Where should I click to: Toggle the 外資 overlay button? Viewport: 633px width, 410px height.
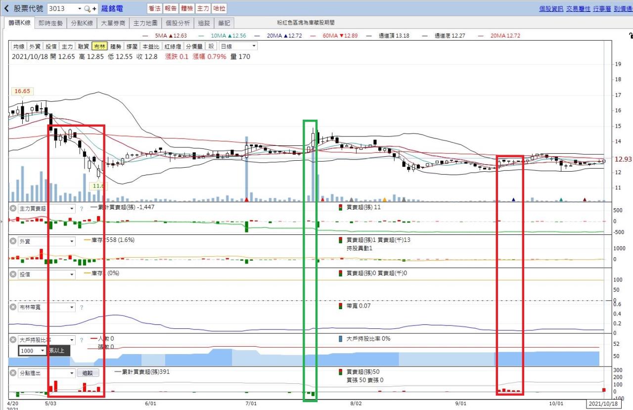click(x=35, y=46)
